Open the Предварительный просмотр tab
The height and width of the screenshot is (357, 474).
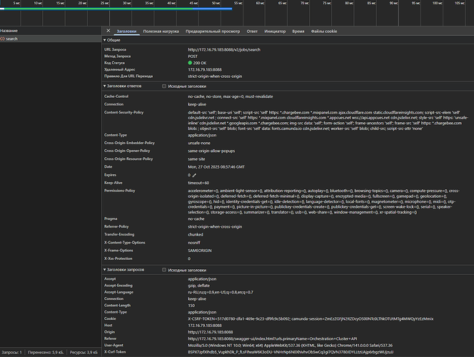click(213, 31)
